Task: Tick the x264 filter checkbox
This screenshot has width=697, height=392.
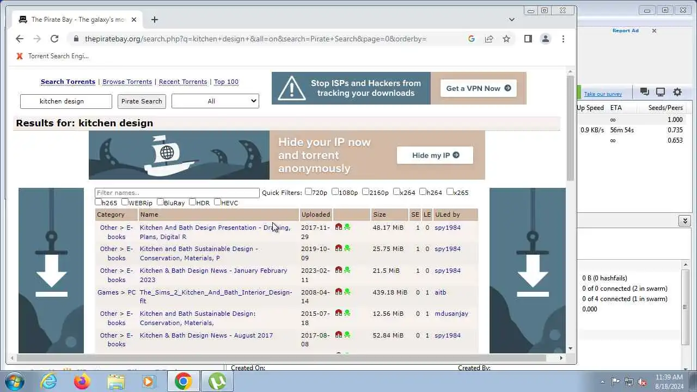Action: point(397,192)
